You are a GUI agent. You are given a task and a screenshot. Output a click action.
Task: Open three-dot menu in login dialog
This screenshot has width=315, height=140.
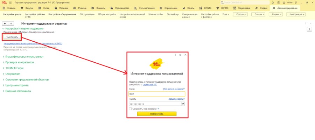tap(175, 55)
